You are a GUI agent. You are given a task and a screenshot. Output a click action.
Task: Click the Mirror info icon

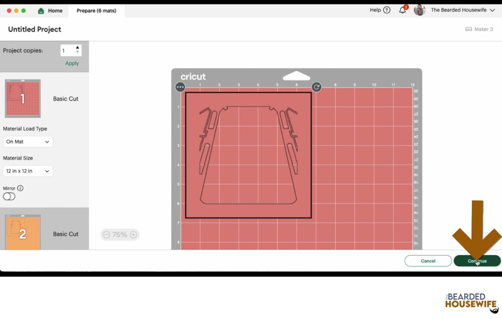(x=20, y=188)
